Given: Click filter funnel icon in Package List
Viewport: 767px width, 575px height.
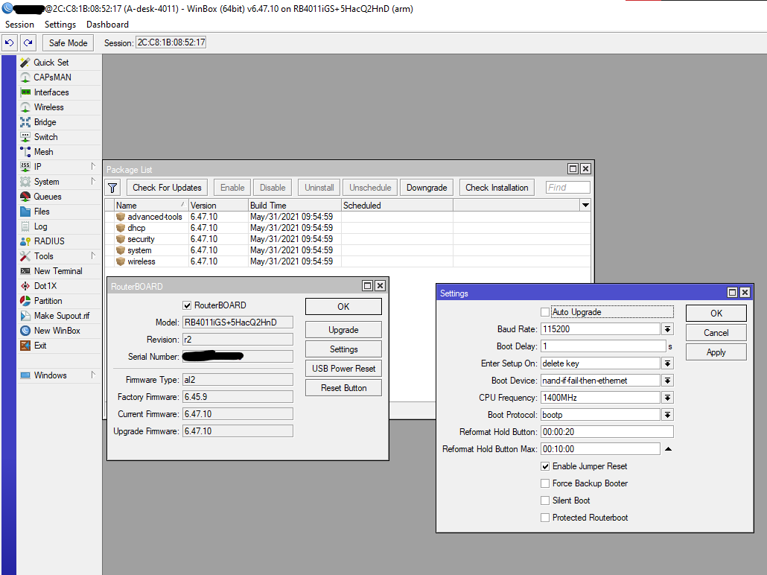Looking at the screenshot, I should point(112,188).
